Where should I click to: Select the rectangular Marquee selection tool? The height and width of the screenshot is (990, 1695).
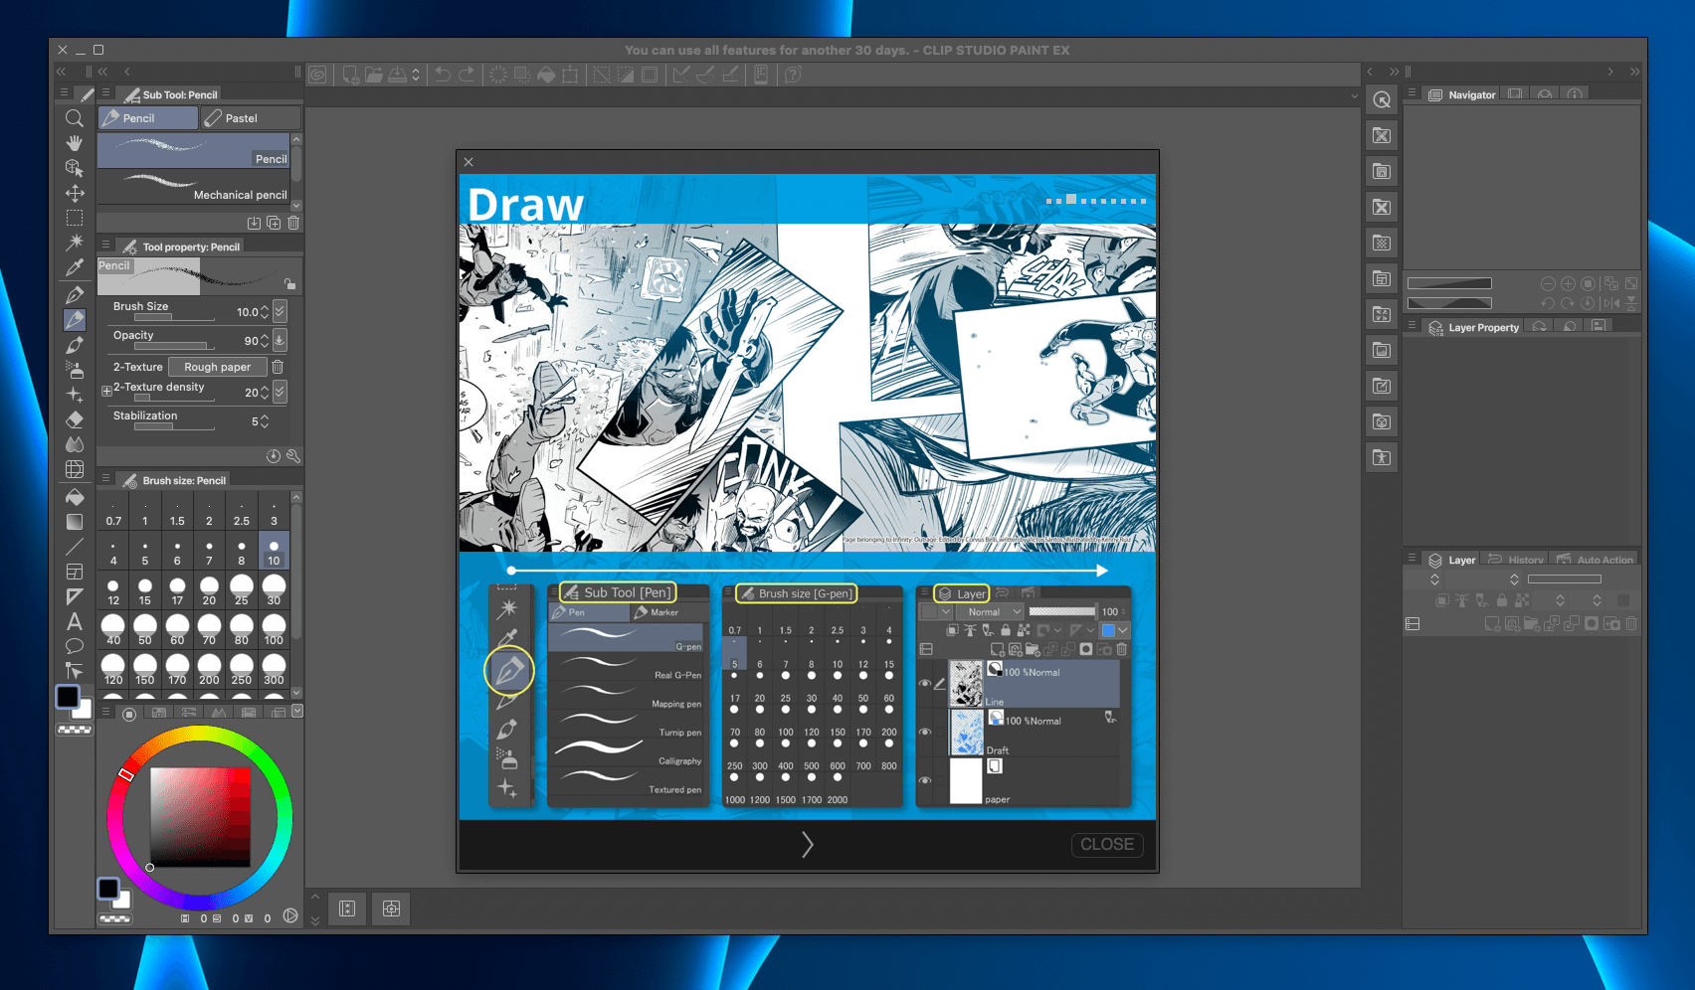[x=75, y=218]
